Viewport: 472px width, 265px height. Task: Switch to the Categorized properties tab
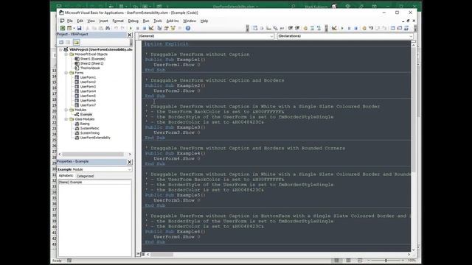[85, 176]
